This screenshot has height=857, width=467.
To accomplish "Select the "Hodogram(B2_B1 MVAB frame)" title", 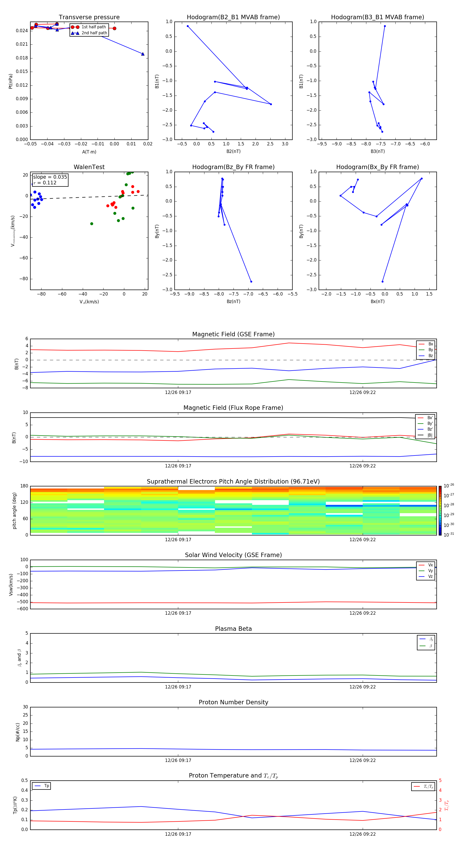I will 233,17.
